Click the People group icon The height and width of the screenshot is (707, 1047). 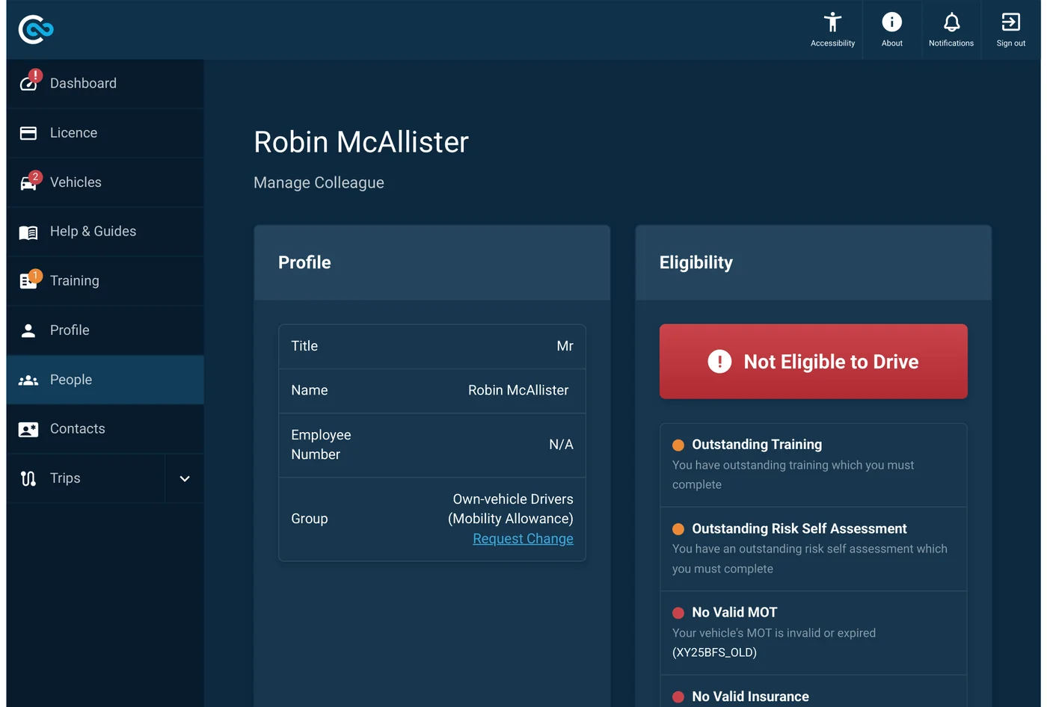(28, 380)
